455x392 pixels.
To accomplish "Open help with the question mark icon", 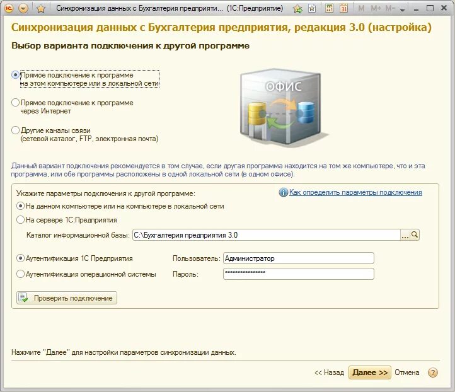I will click(x=433, y=372).
